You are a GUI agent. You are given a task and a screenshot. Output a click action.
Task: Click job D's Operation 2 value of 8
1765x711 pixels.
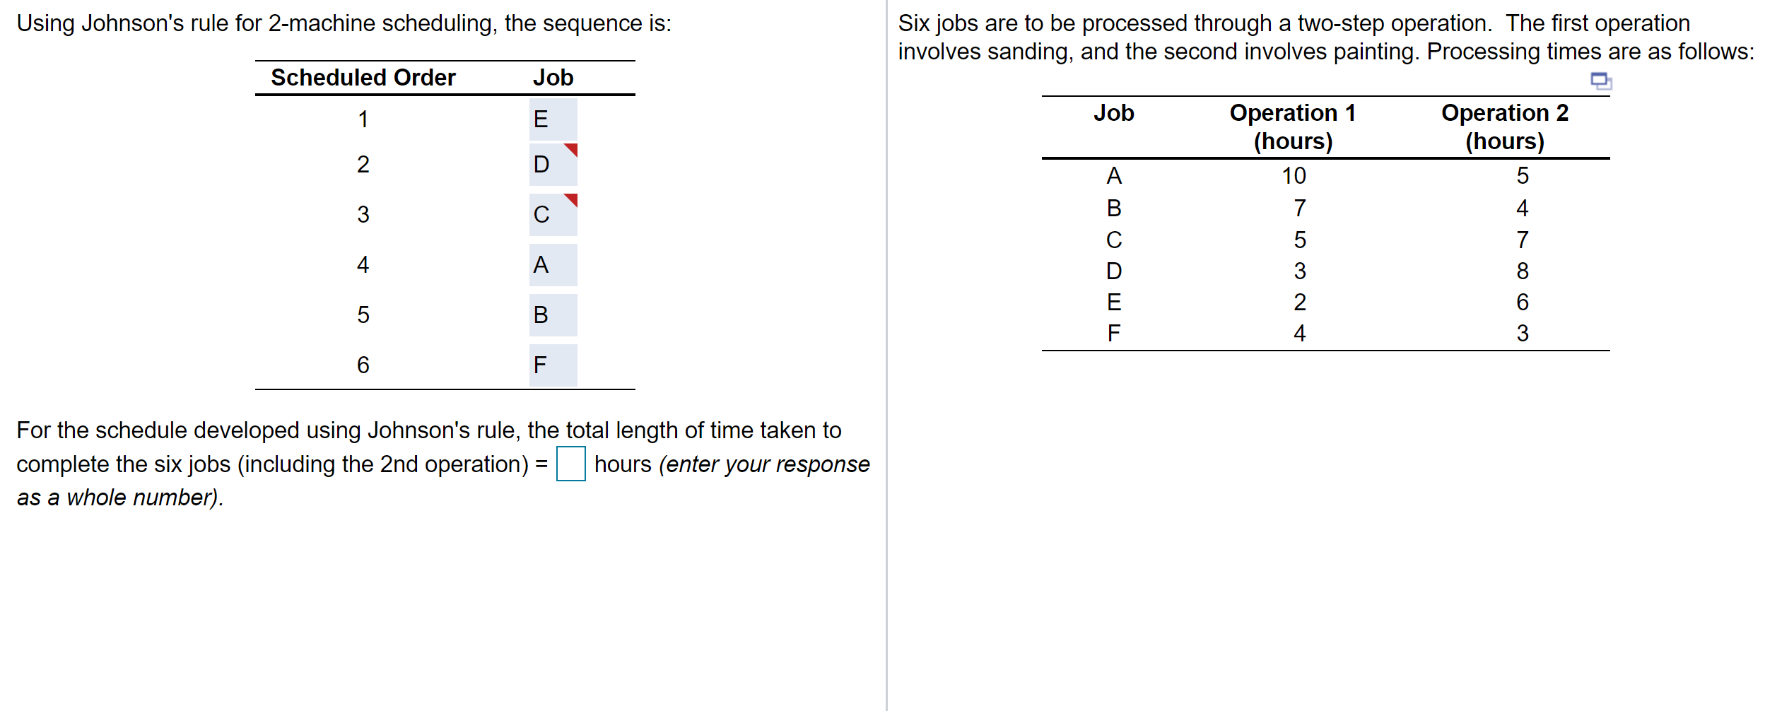1523,271
